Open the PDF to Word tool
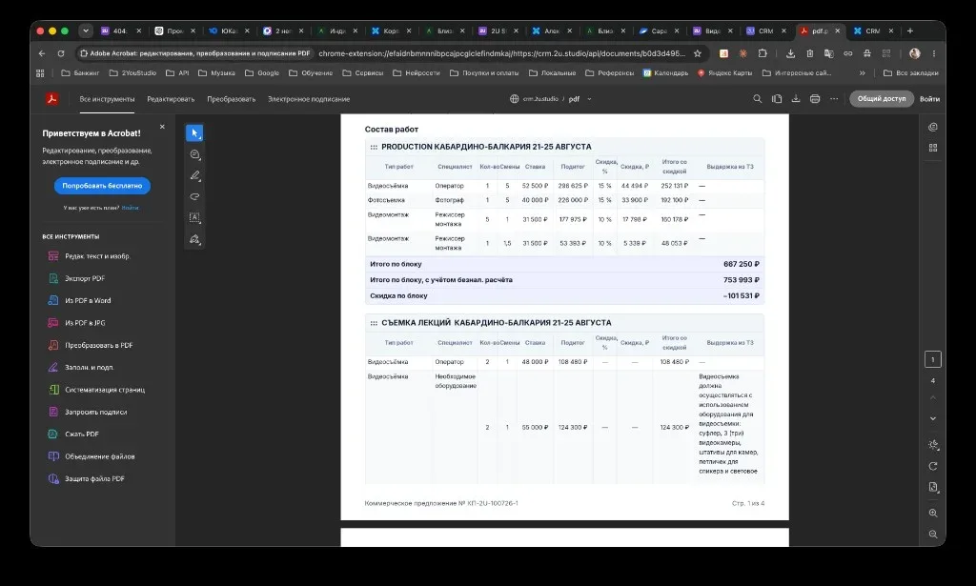The width and height of the screenshot is (976, 586). click(x=80, y=300)
